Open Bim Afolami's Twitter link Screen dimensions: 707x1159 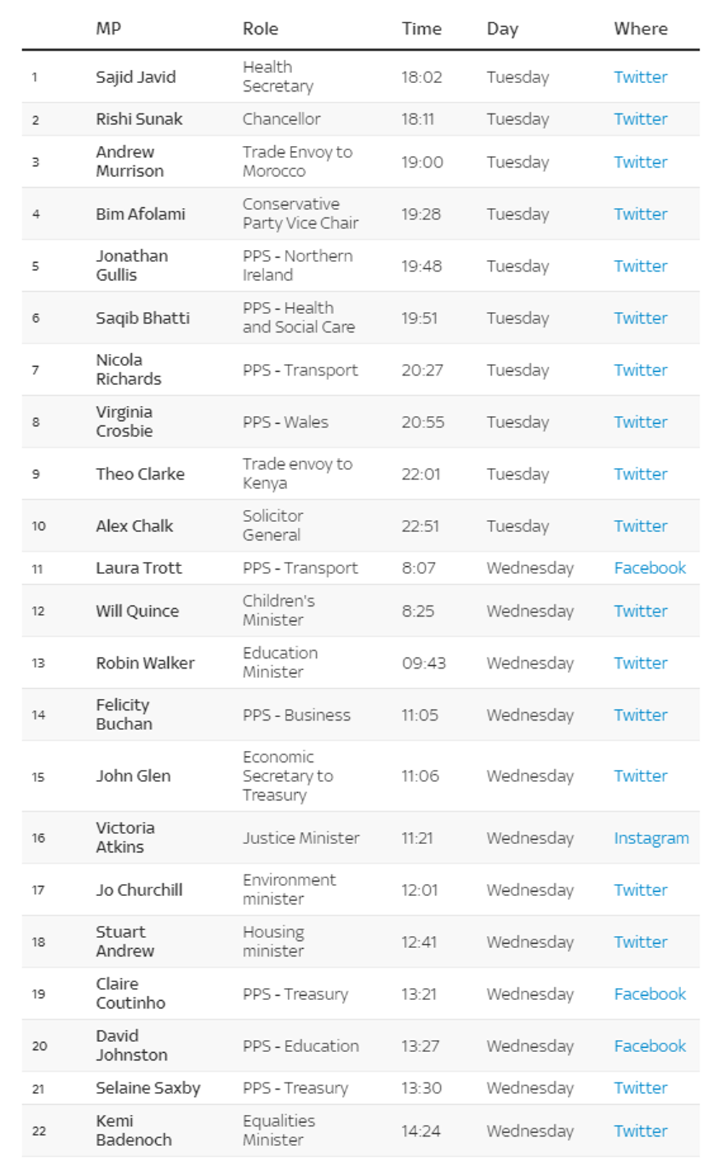click(640, 214)
